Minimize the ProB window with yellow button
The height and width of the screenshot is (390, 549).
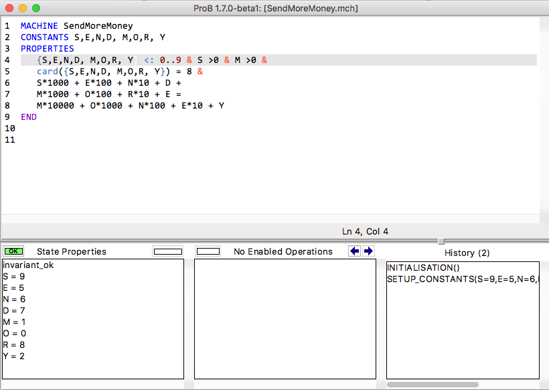pos(22,8)
